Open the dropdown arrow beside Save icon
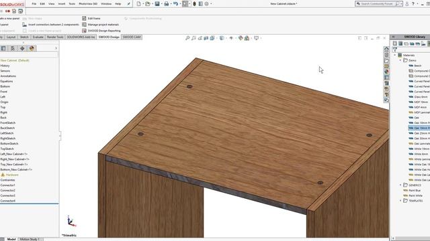 161,4
